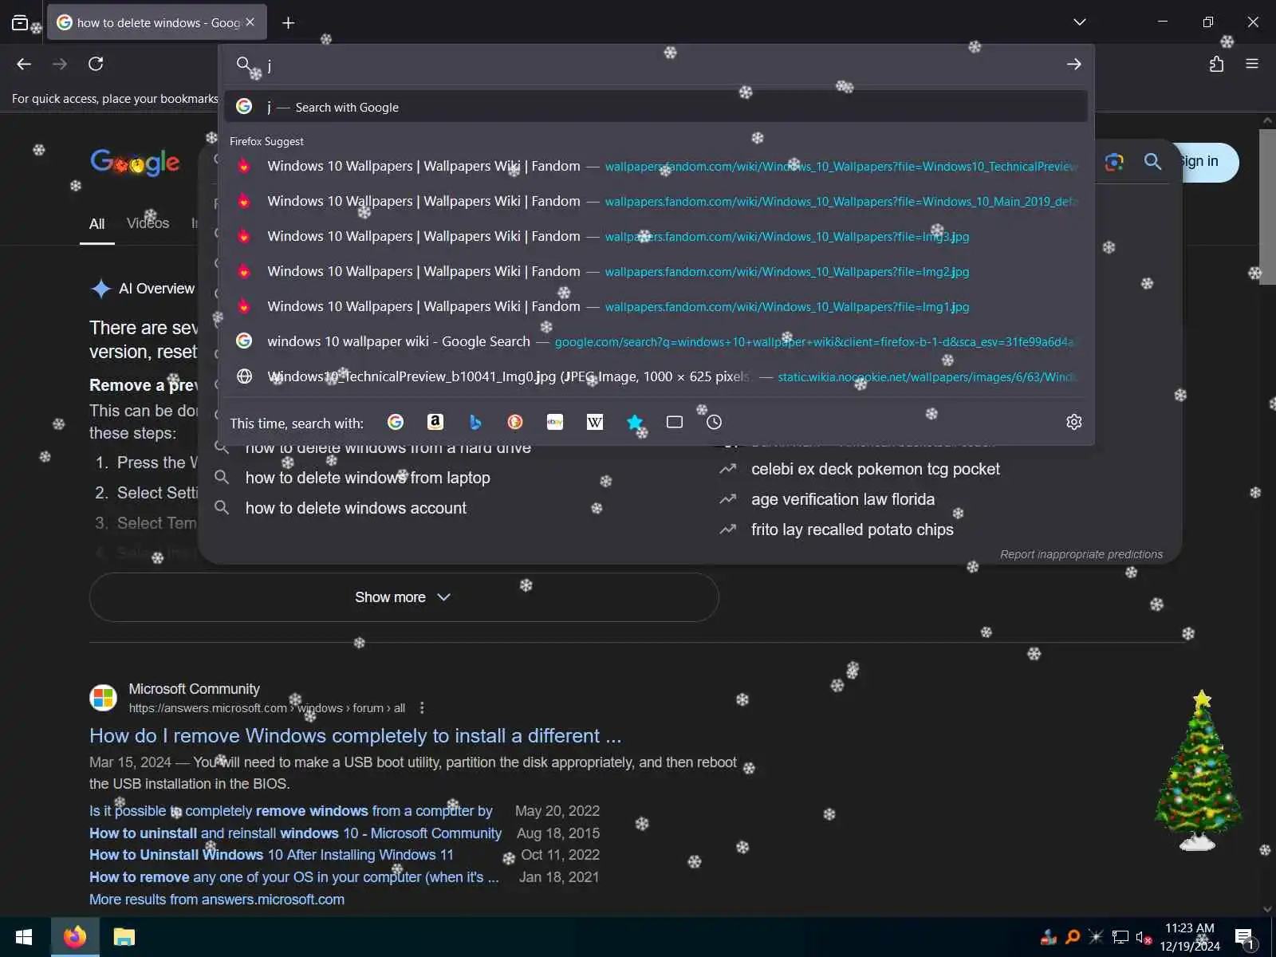Expand the list all tabs chevron
This screenshot has height=957, width=1276.
pos(1080,22)
